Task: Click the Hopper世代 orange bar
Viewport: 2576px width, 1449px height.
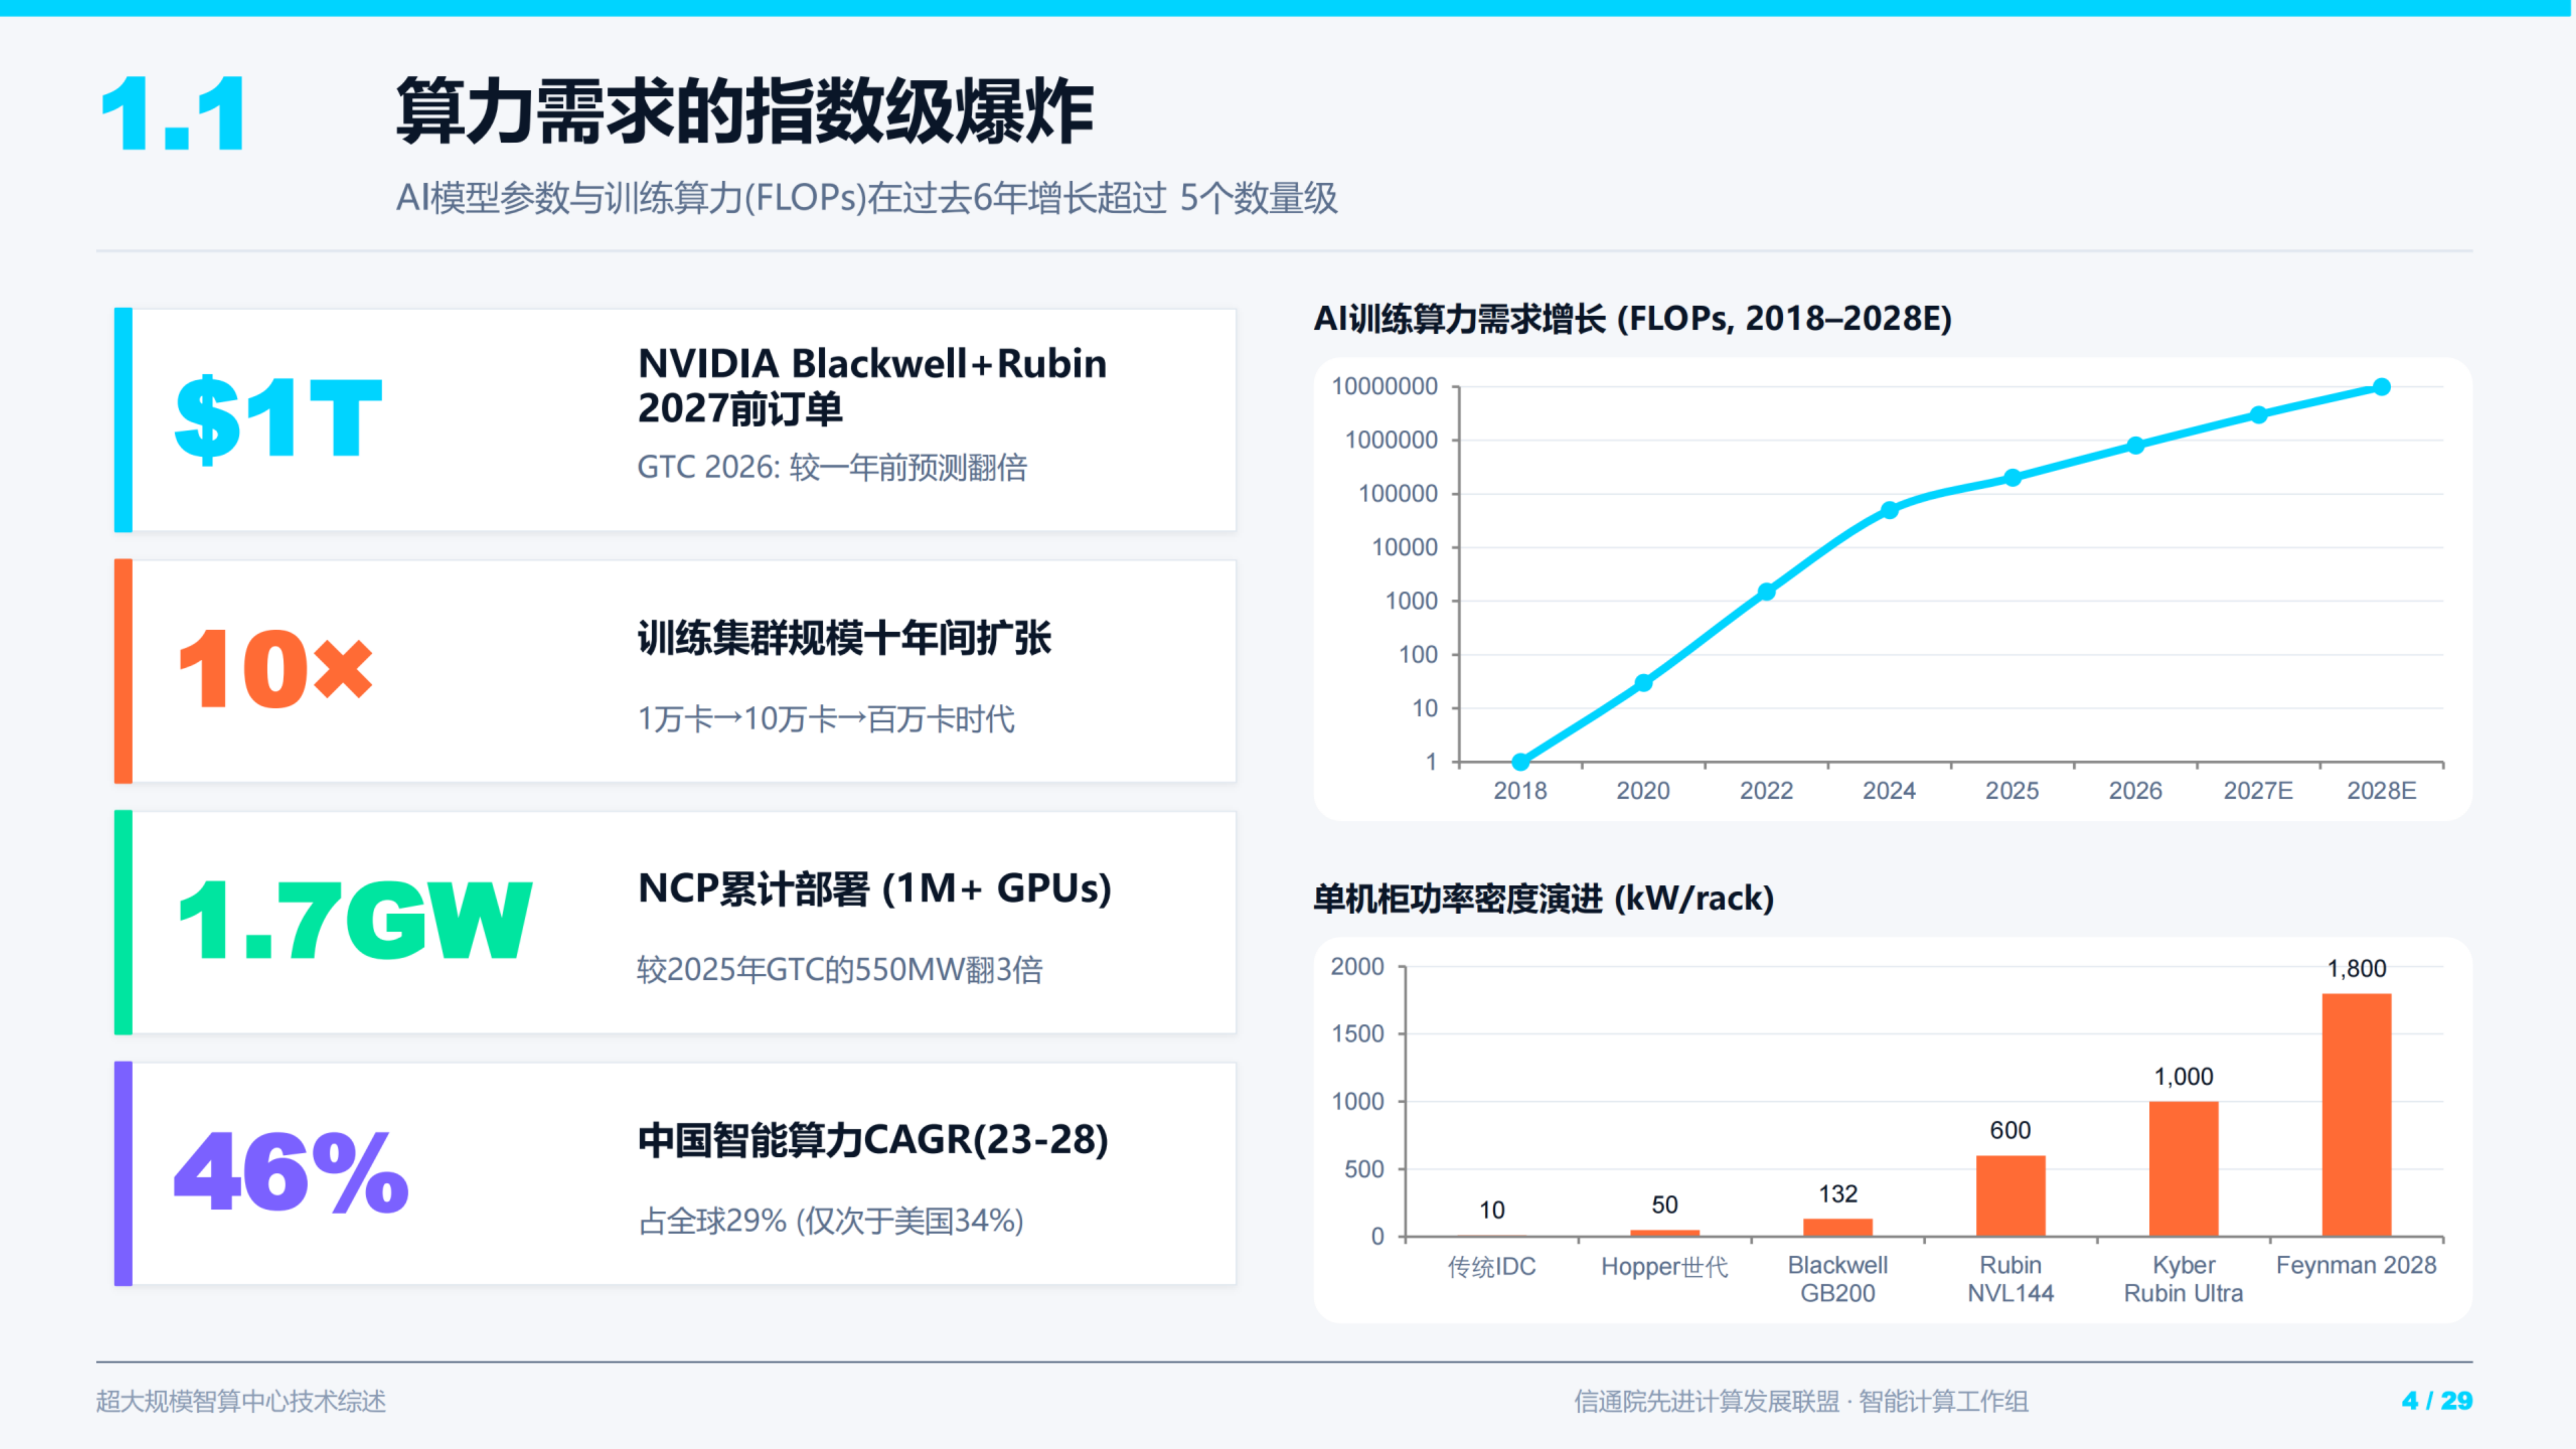Action: coord(1665,1233)
